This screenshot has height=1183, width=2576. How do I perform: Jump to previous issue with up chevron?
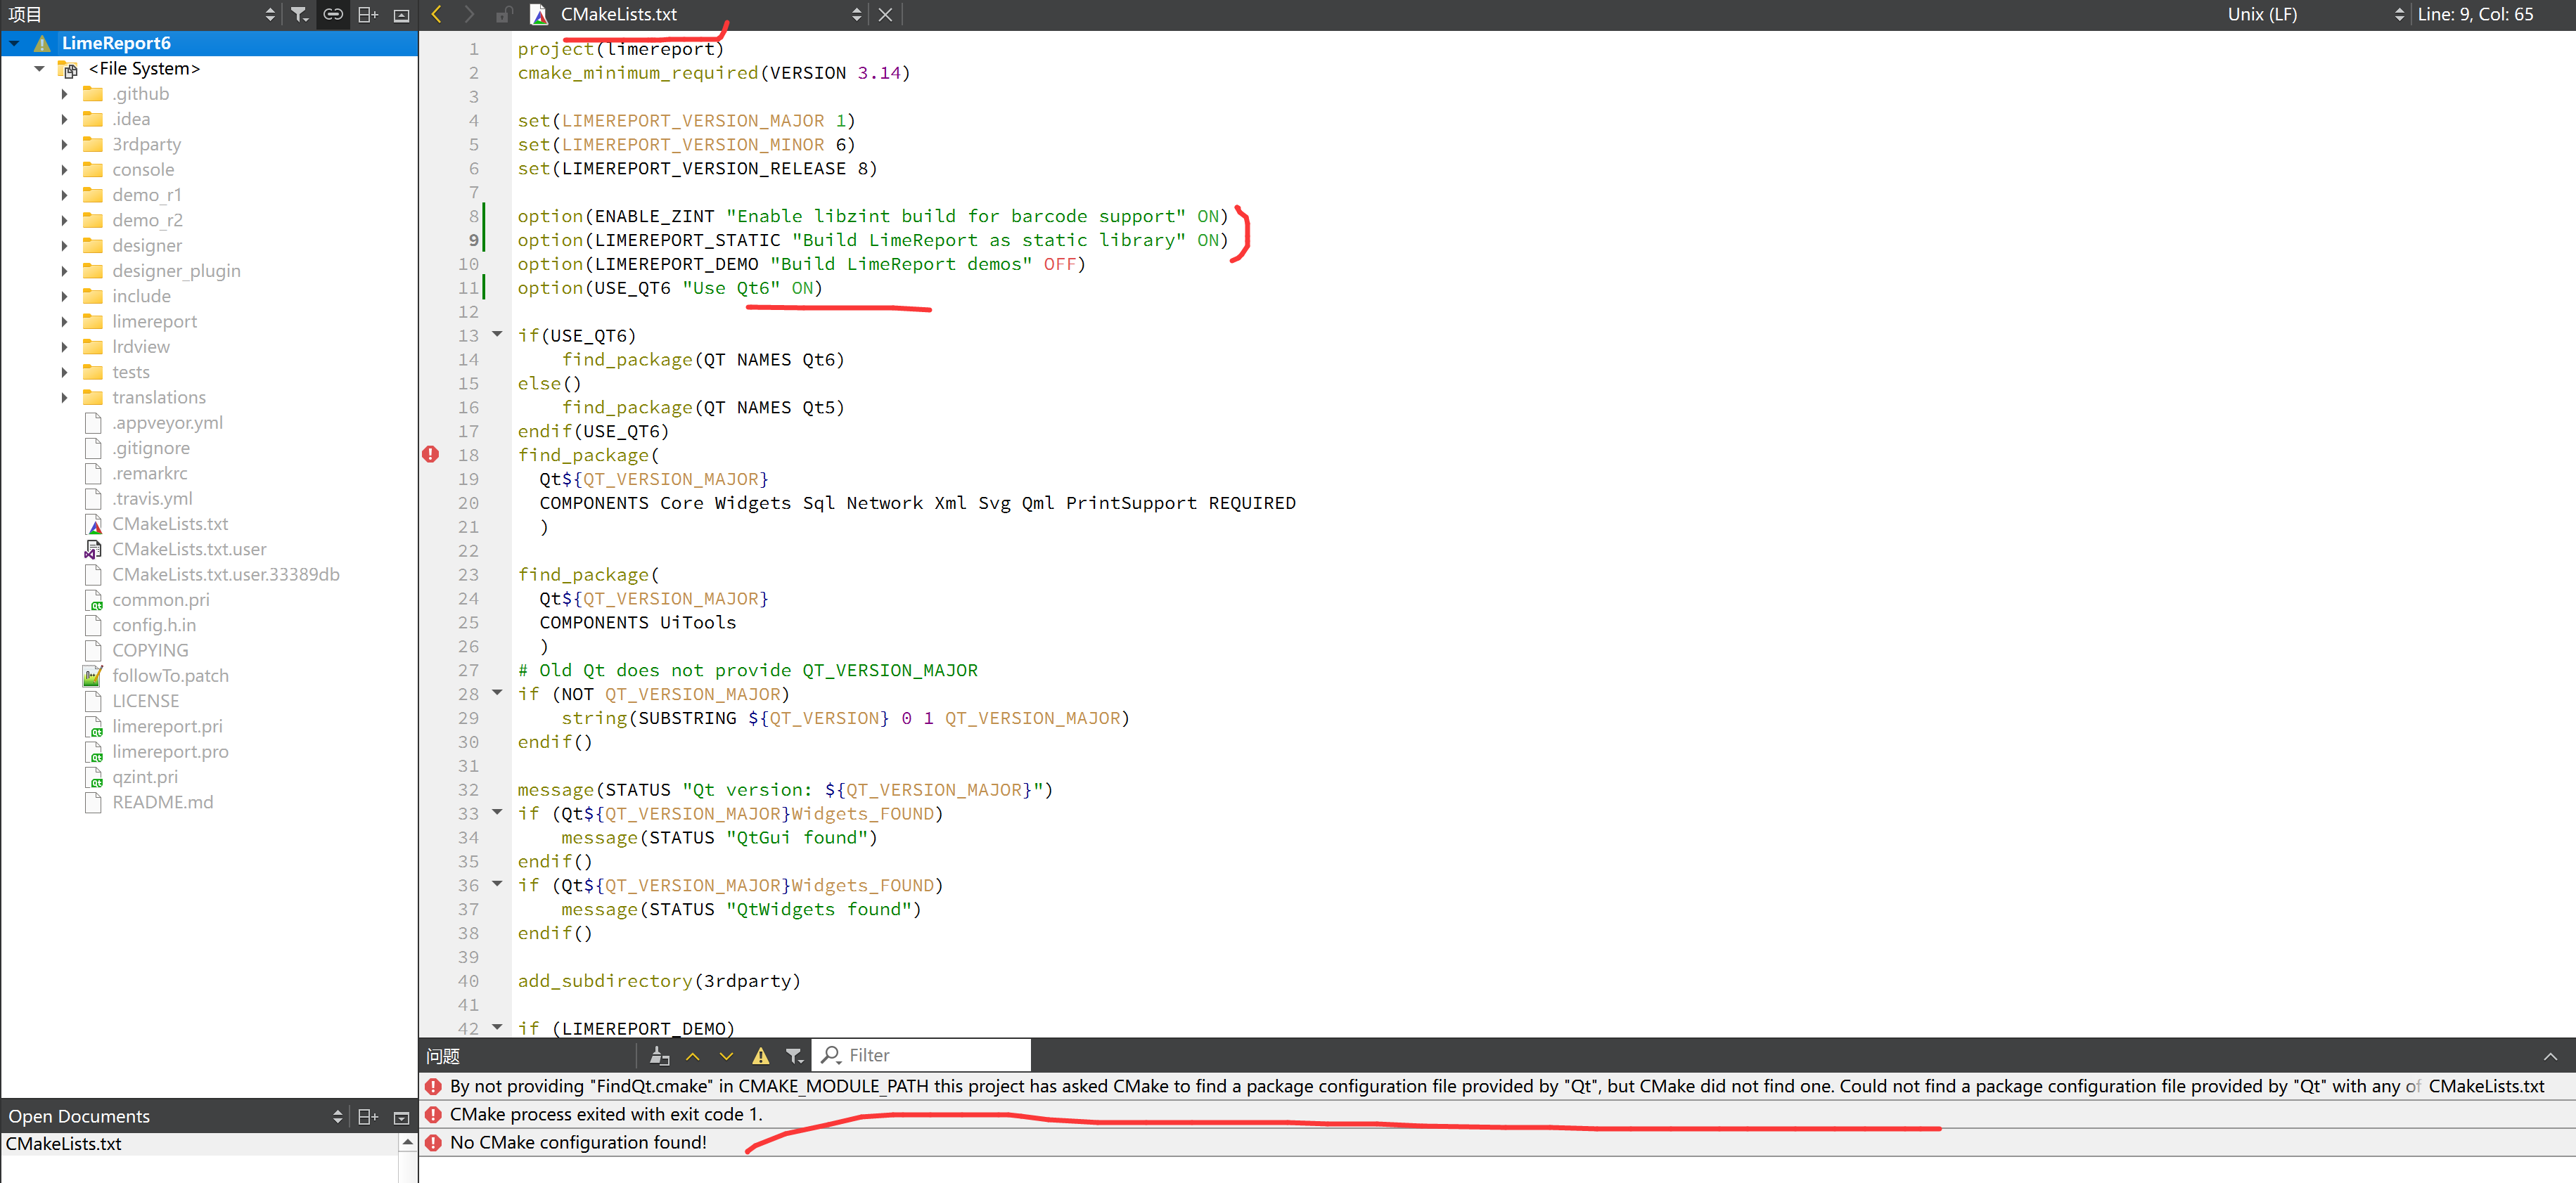point(693,1055)
